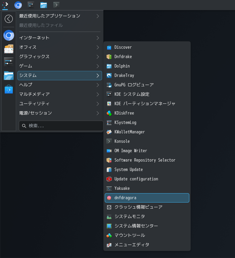Click Dolphin folder icon in top panel
The width and height of the screenshot is (235, 258).
point(44,5)
